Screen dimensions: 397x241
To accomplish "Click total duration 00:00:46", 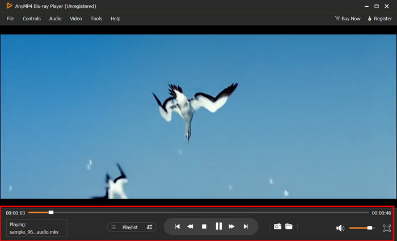I will click(381, 213).
